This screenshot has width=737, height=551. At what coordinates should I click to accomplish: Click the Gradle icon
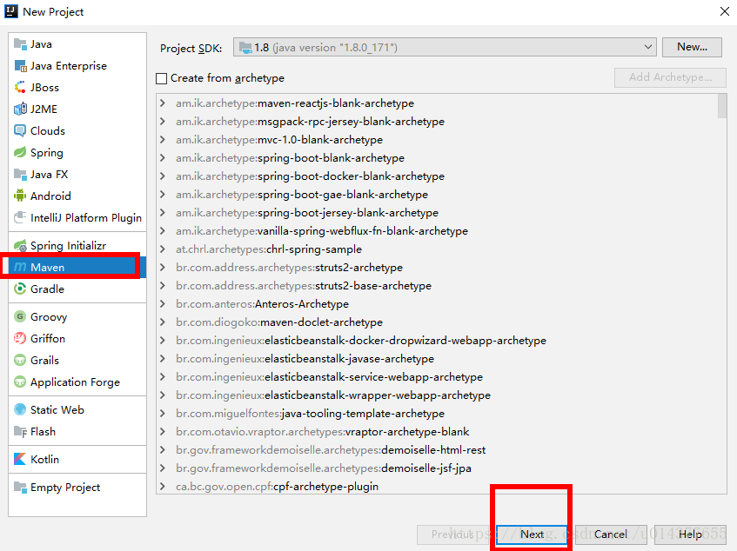20,289
